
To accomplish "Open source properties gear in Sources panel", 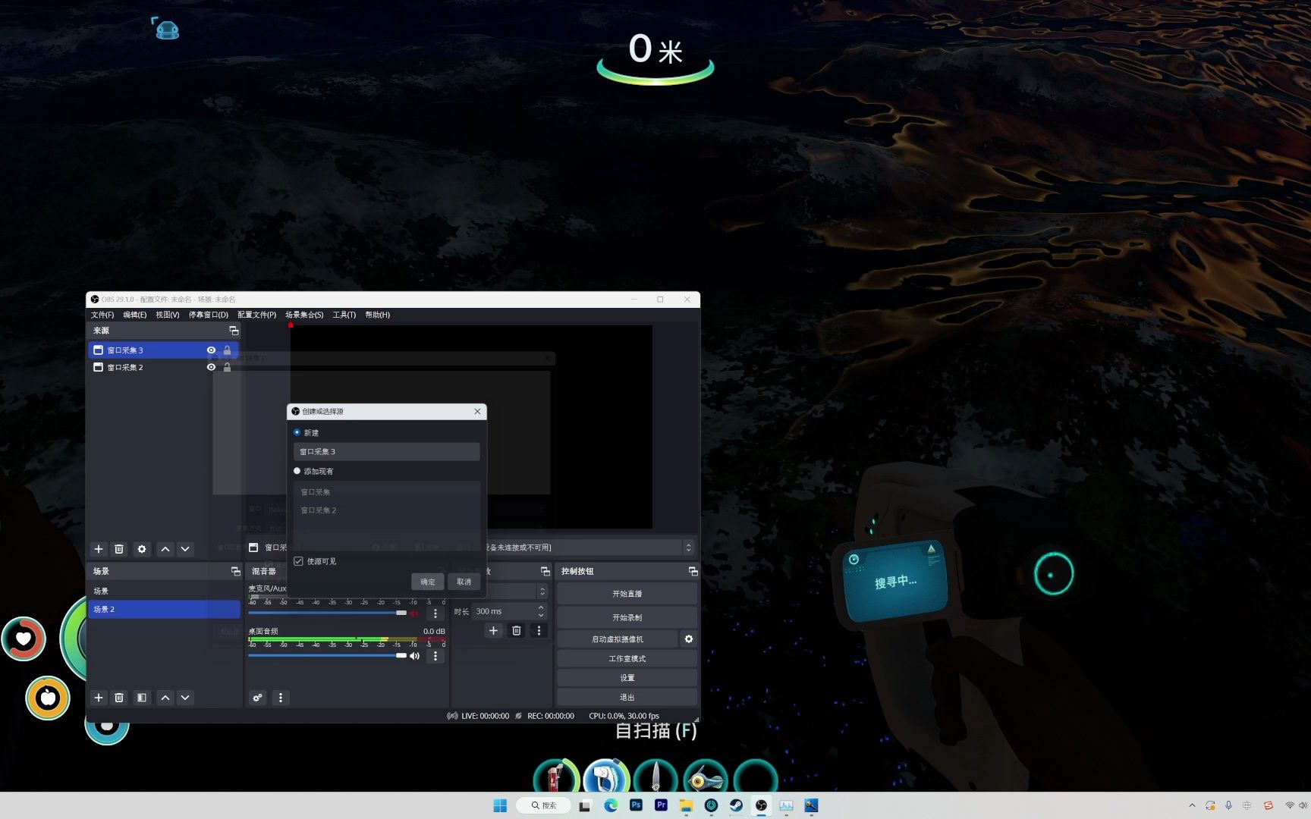I will (142, 549).
